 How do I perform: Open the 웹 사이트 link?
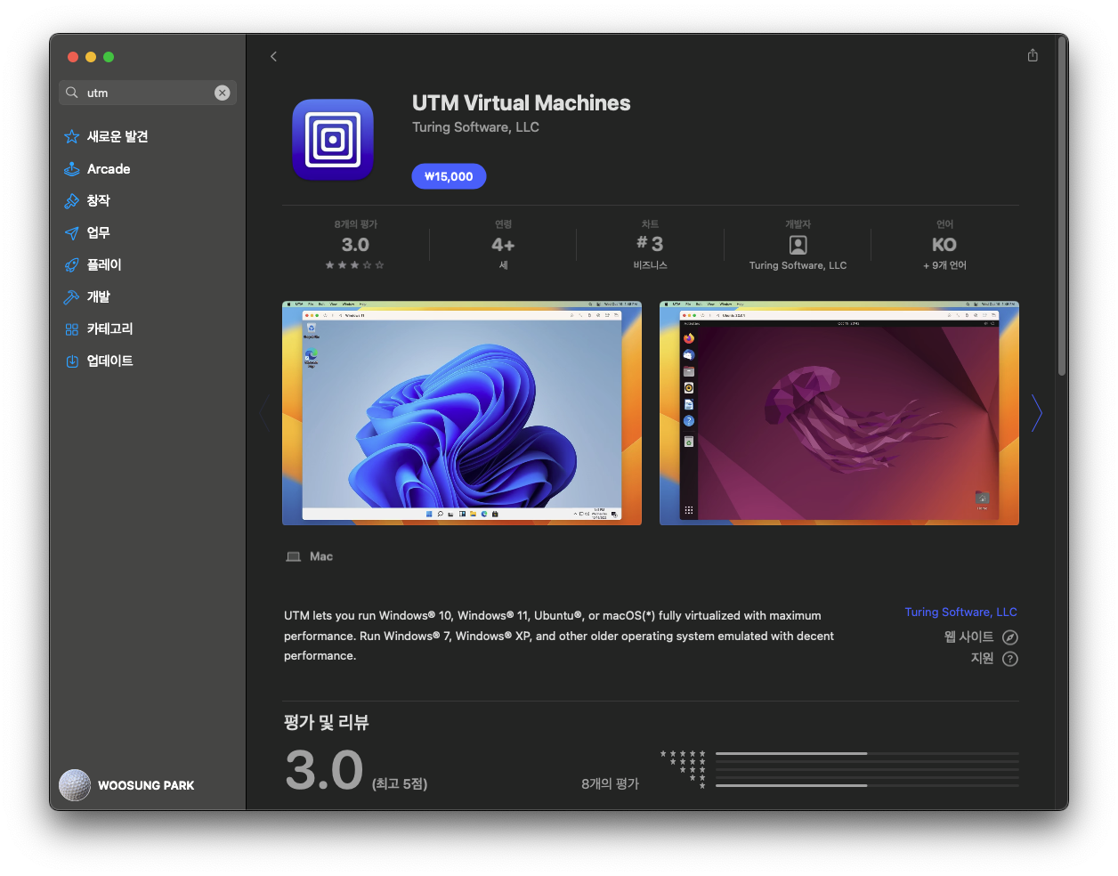point(968,637)
